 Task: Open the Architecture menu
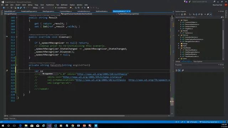(50, 5)
